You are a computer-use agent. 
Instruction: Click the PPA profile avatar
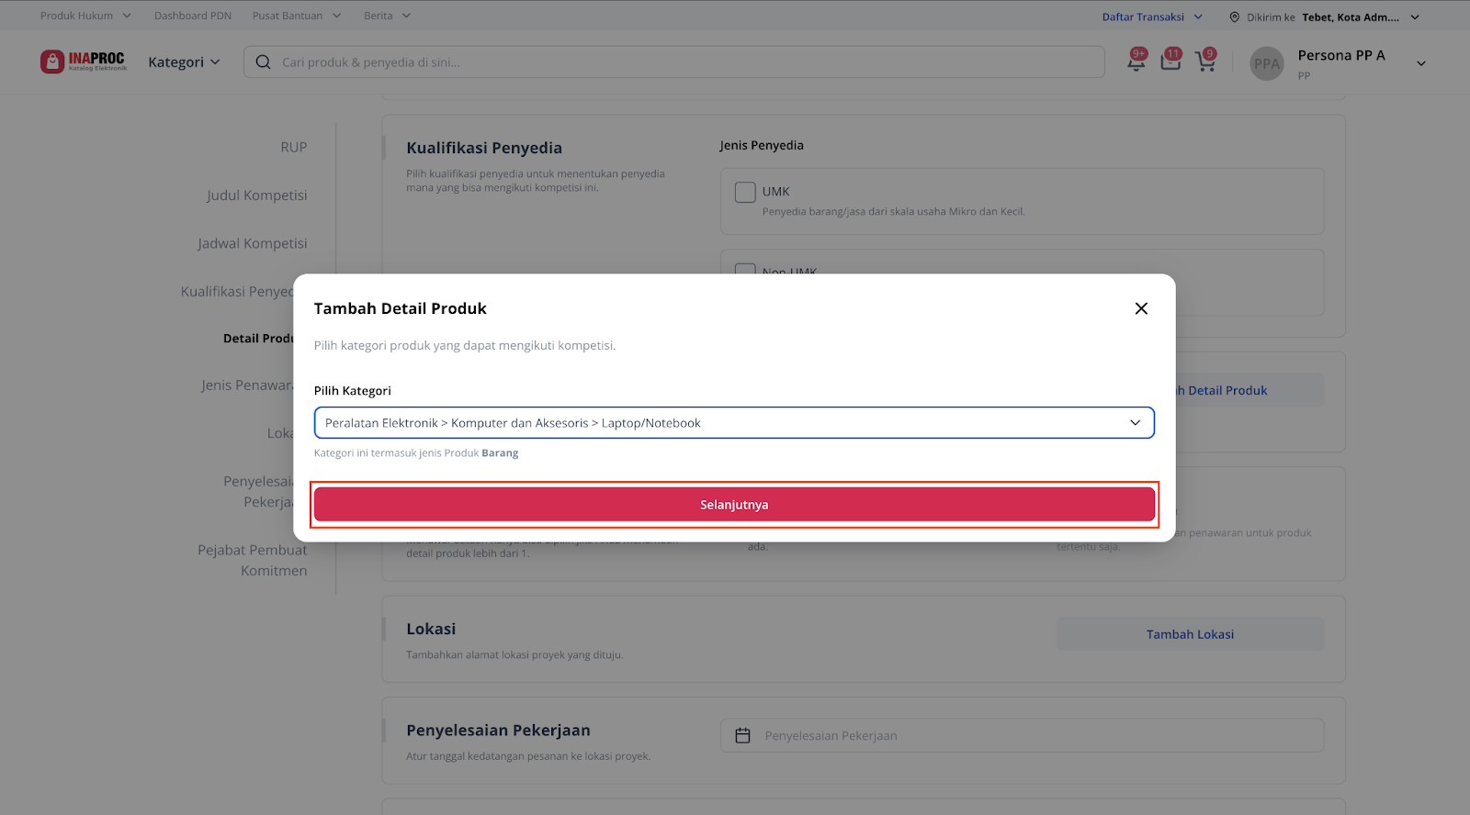point(1266,63)
